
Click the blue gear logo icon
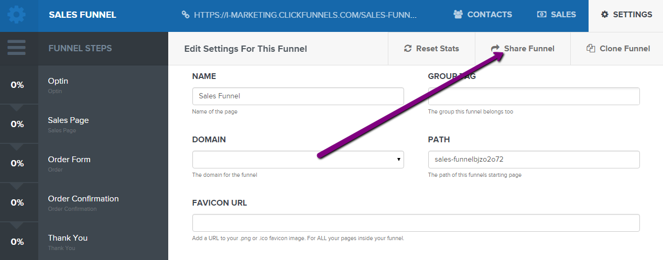point(17,15)
